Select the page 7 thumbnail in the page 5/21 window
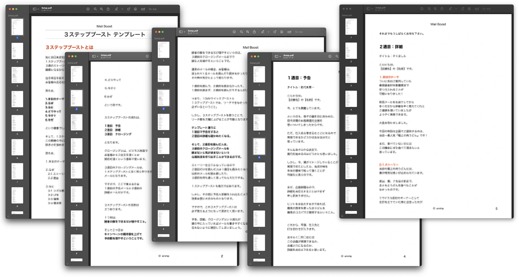This screenshot has width=519, height=277. pyautogui.click(x=351, y=171)
